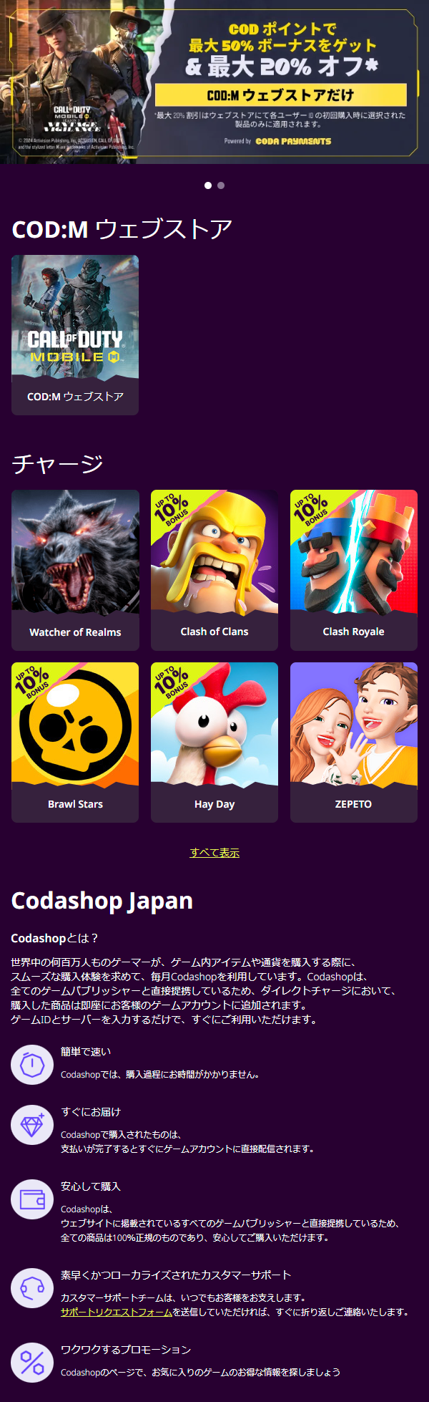Viewport: 429px width, 1402px height.
Task: Click the diamond icon beside すぐにお届け
Action: coord(32,1125)
